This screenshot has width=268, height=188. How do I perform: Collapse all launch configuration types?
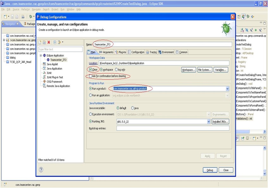pos(54,42)
